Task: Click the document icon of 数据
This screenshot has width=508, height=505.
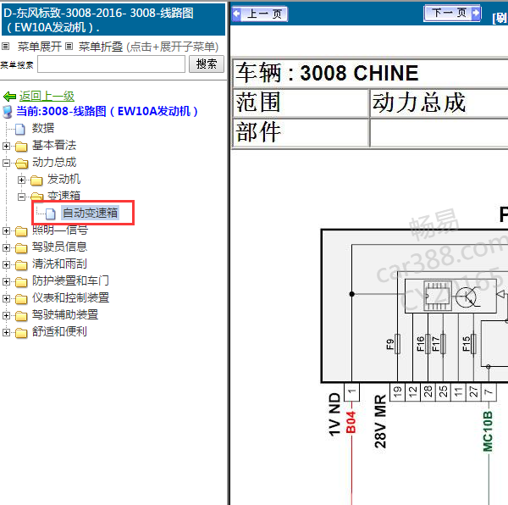Action: click(20, 129)
